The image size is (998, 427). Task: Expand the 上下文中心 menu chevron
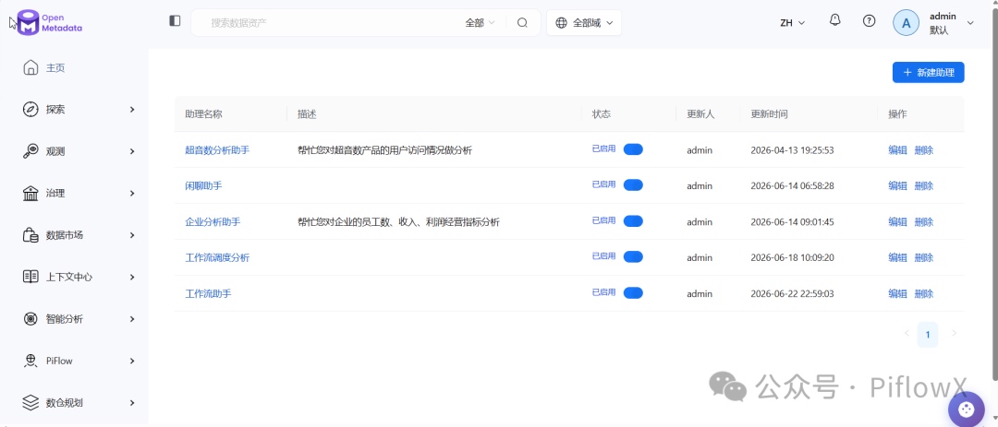pyautogui.click(x=132, y=277)
